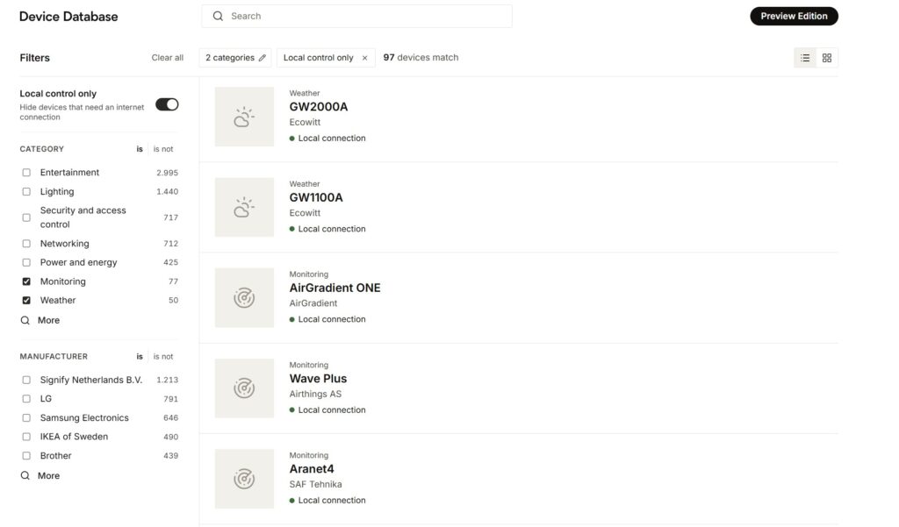Open the AirGradient ONE monitoring icon thumbnail

click(244, 298)
